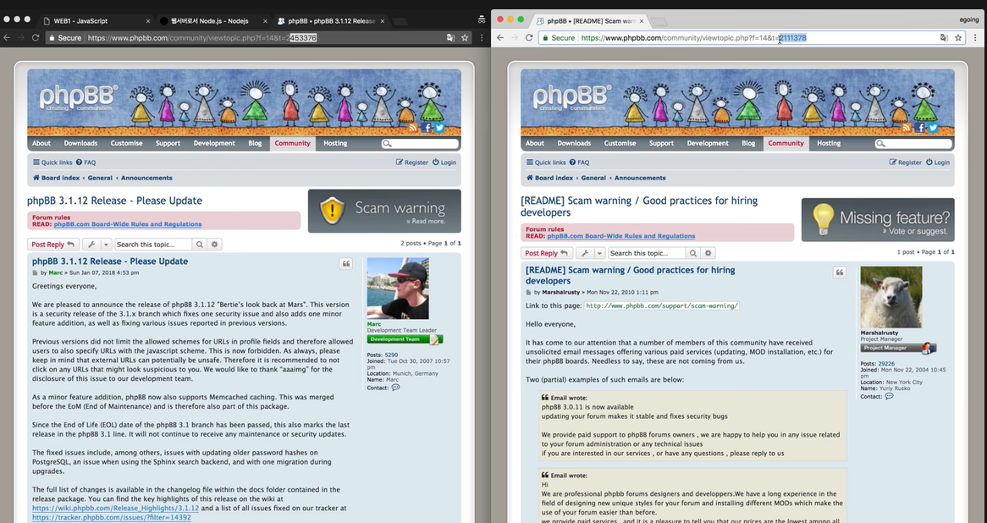This screenshot has height=523, width=987.
Task: Expand Quick links menu in right window
Action: pos(546,162)
